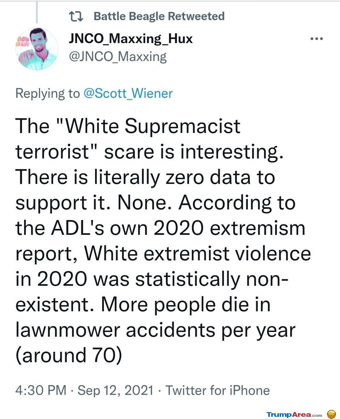340x419 pixels.
Task: Open the Twitter for iPhone source link
Action: point(217,390)
